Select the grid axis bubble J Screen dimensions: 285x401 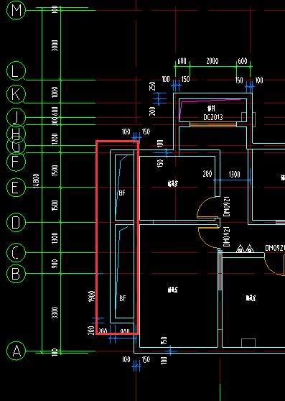pyautogui.click(x=16, y=117)
